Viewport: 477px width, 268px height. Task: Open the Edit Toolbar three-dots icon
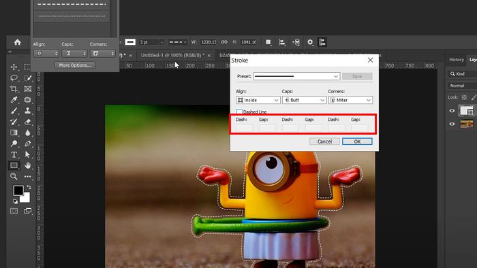pyautogui.click(x=28, y=176)
